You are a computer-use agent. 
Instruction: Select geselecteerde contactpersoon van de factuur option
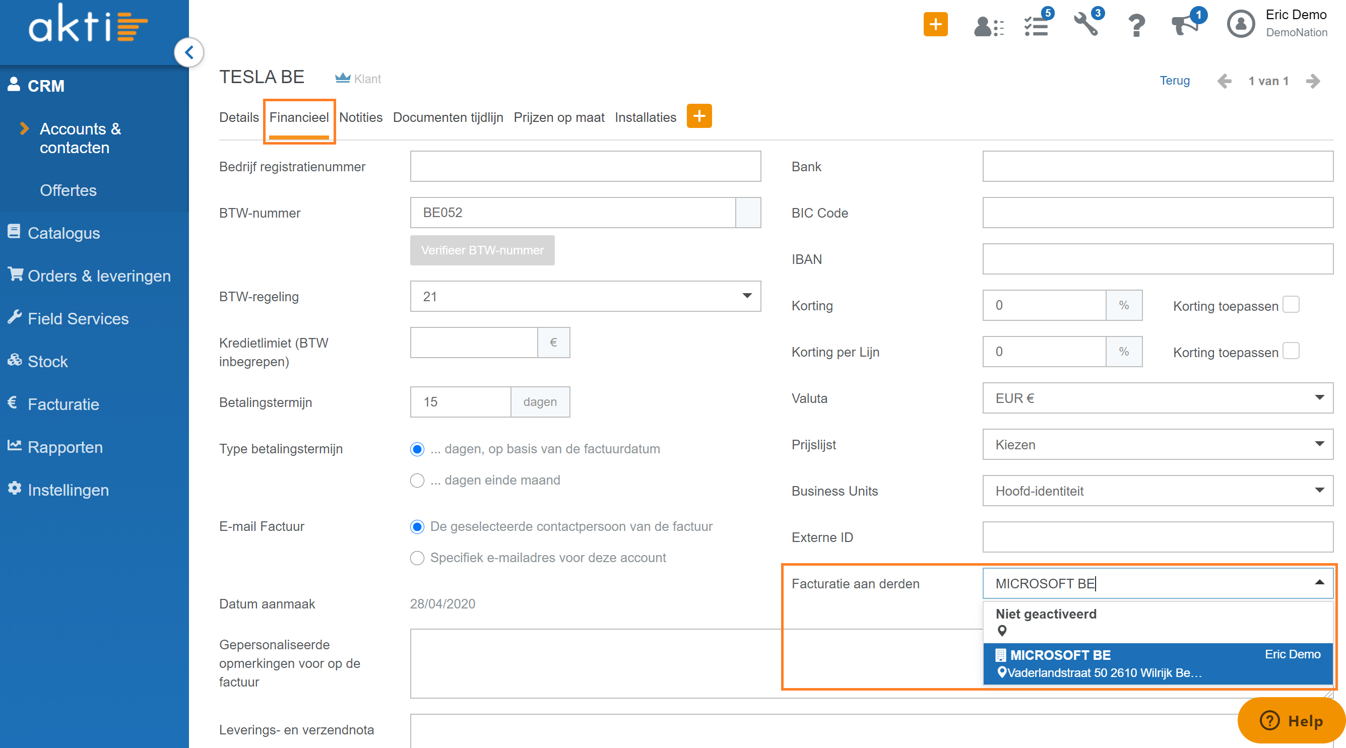[417, 526]
